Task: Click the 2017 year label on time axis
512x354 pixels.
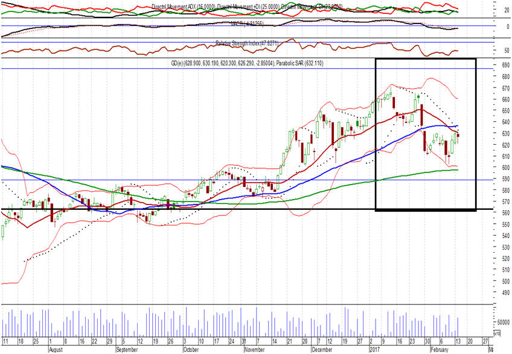Action: (x=374, y=349)
